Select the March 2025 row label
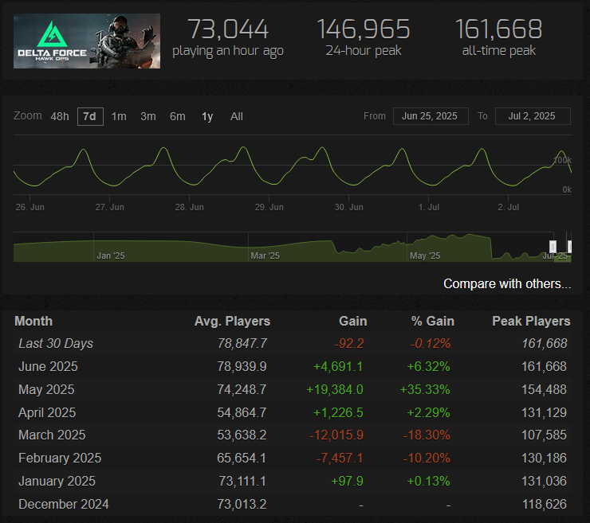This screenshot has width=590, height=523. (x=52, y=435)
